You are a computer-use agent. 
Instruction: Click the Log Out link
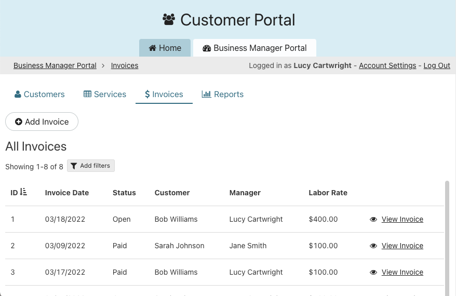point(436,65)
